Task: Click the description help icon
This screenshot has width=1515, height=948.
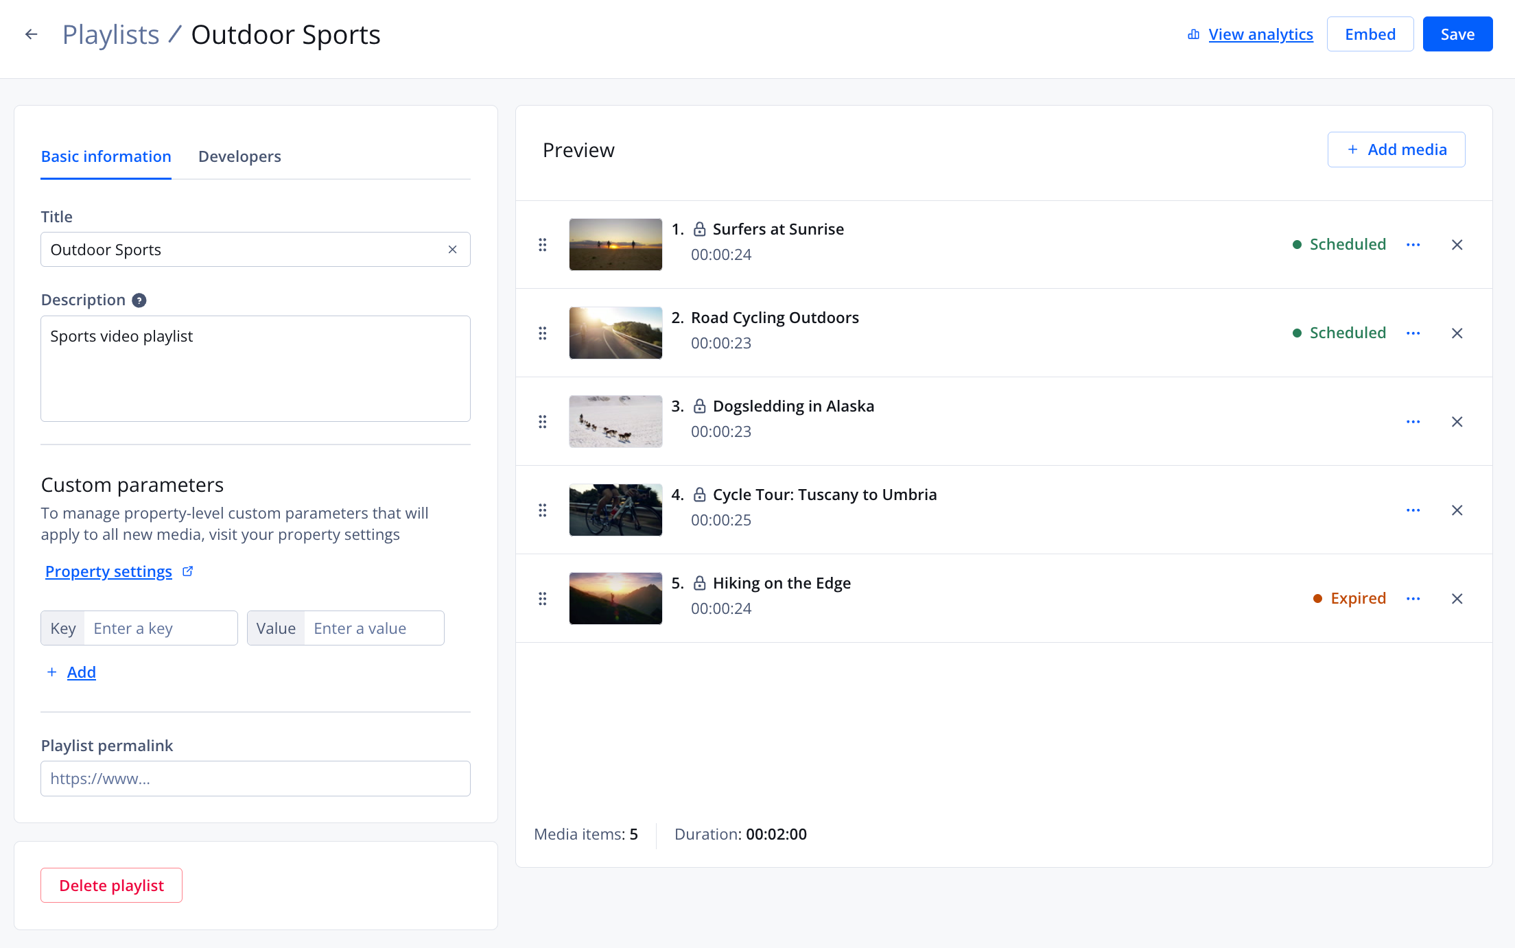Action: click(139, 300)
